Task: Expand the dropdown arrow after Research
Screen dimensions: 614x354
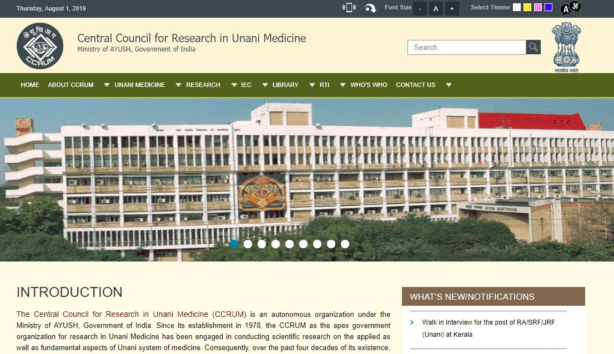Action: [x=233, y=85]
